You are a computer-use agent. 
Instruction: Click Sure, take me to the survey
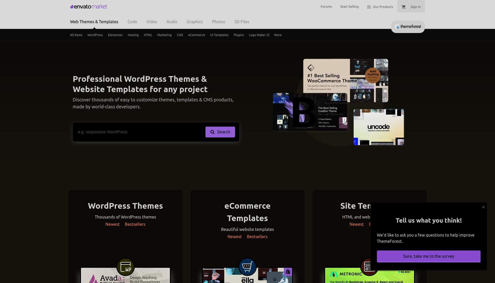coord(428,256)
